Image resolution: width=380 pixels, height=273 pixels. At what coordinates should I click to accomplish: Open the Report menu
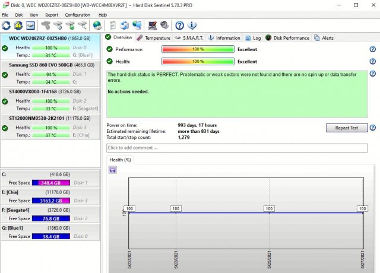(52, 14)
